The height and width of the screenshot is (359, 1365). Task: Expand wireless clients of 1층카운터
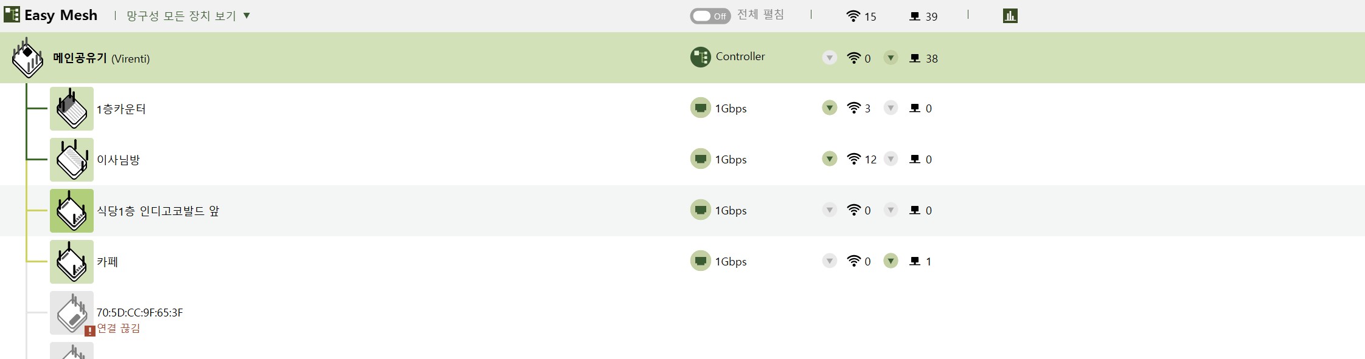coord(829,108)
